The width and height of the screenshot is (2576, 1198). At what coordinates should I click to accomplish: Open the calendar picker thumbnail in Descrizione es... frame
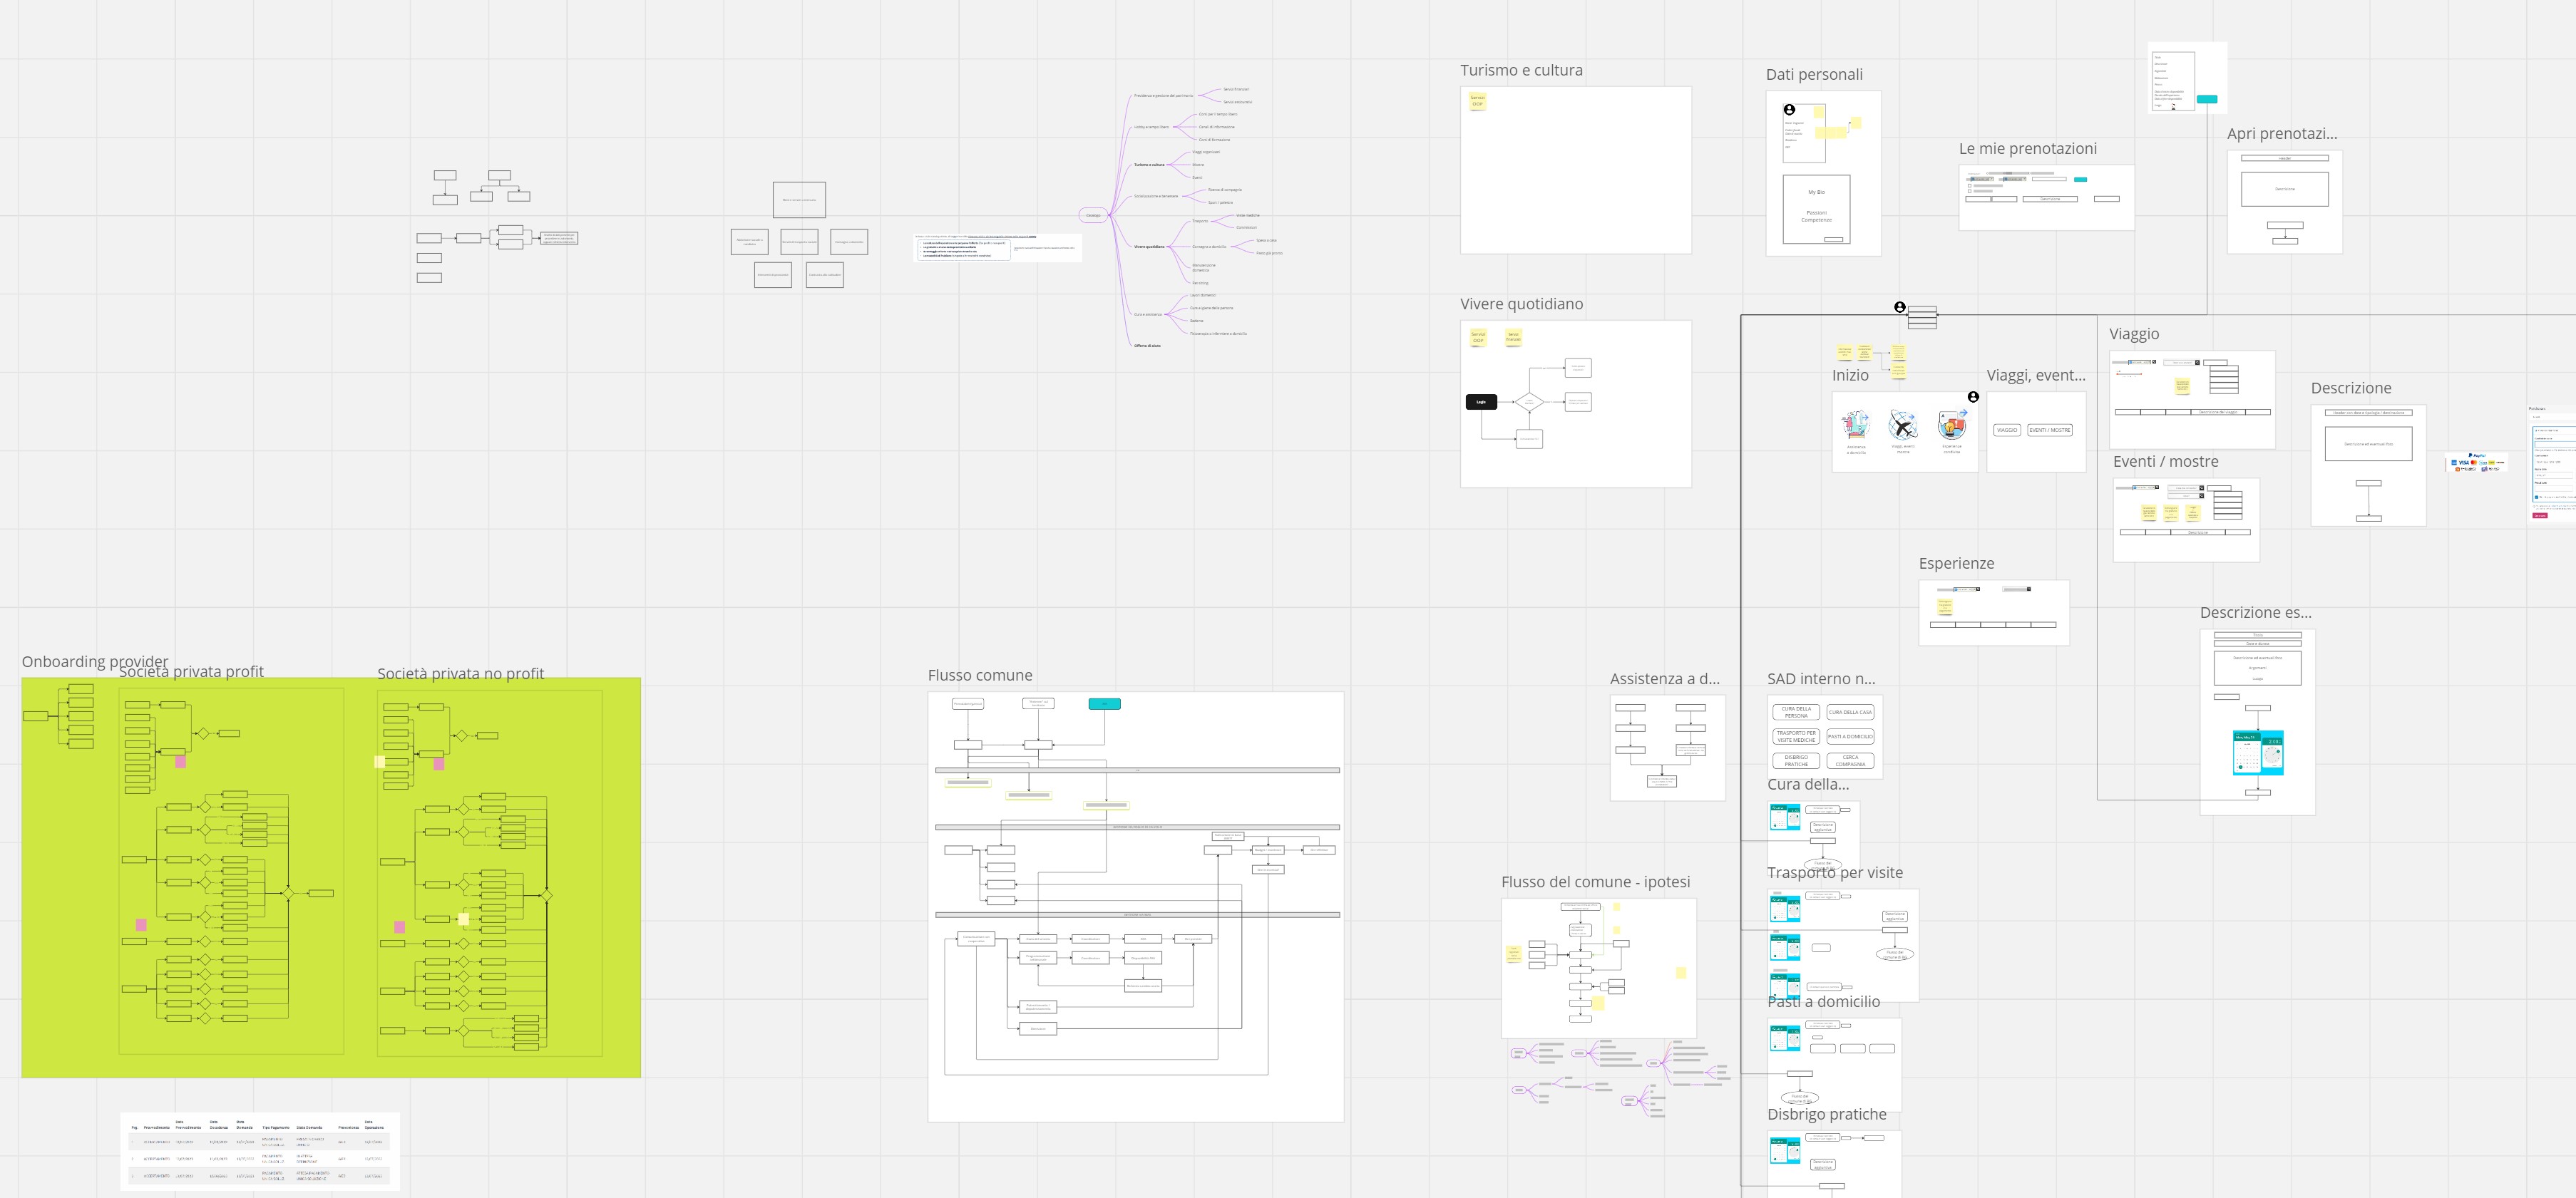(2258, 753)
